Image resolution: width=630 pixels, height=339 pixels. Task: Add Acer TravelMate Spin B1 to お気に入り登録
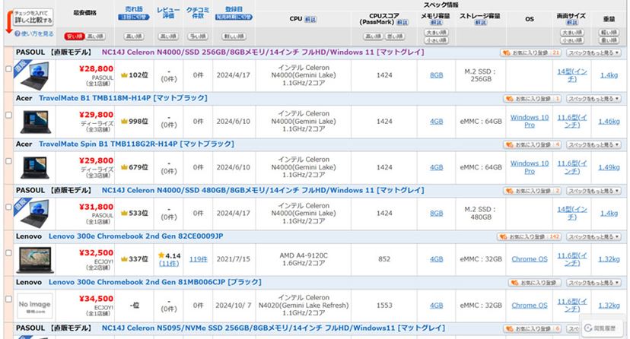(x=532, y=145)
